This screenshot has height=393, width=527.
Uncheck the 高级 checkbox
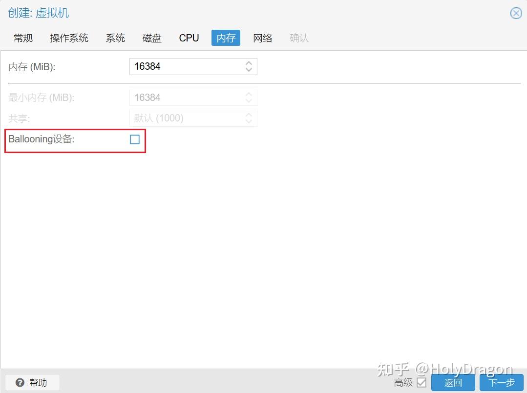pos(421,383)
